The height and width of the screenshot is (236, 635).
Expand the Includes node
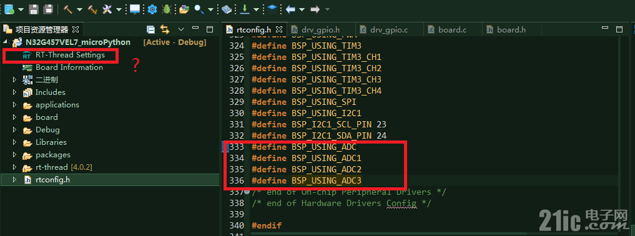click(x=15, y=92)
